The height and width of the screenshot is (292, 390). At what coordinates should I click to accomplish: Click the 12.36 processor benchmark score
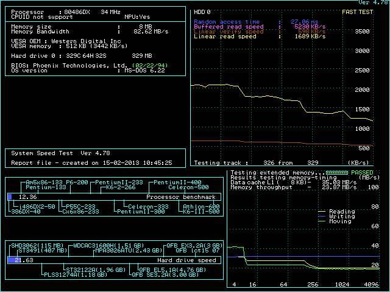tap(27, 197)
